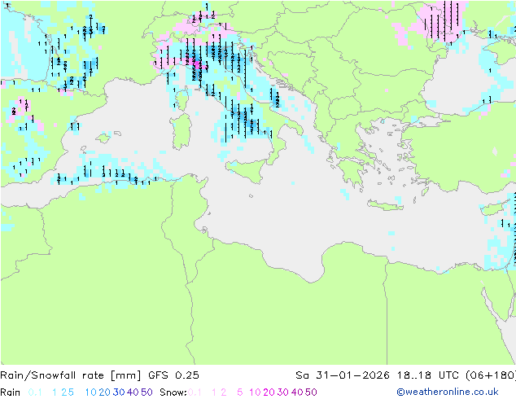Pick the Snow 50 legend color value
The width and height of the screenshot is (516, 399).
point(311,392)
